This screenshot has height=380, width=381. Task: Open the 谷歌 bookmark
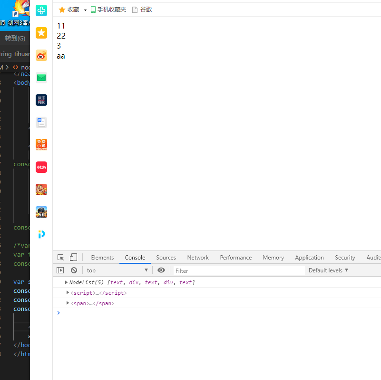(x=142, y=10)
